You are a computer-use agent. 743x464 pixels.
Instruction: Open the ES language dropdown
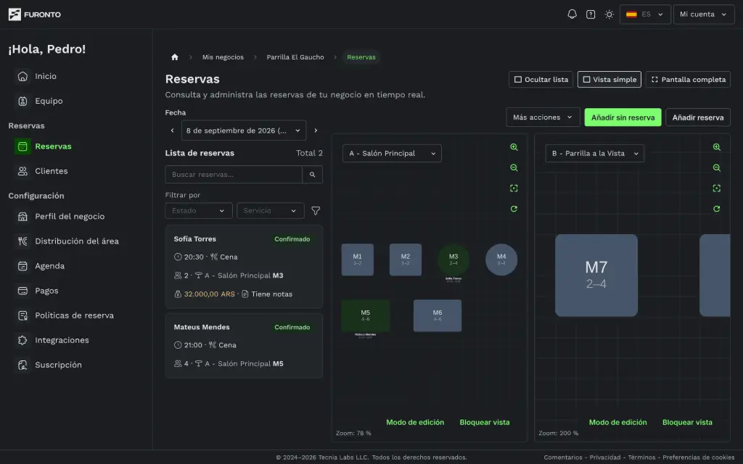(x=645, y=14)
